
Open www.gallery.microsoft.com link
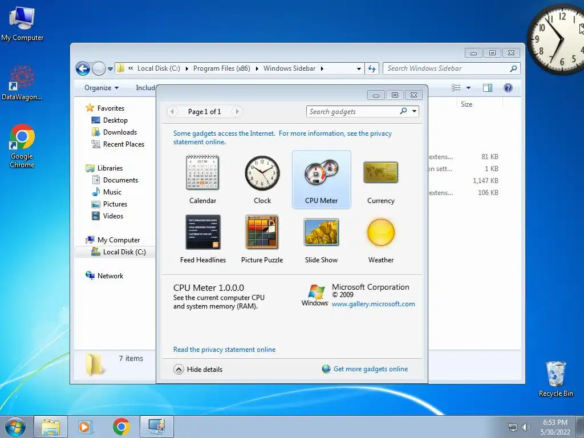pos(373,304)
